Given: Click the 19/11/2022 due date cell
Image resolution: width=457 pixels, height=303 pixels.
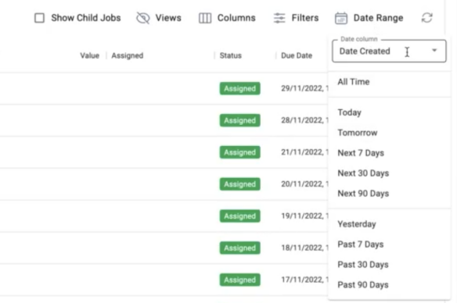Looking at the screenshot, I should click(304, 216).
